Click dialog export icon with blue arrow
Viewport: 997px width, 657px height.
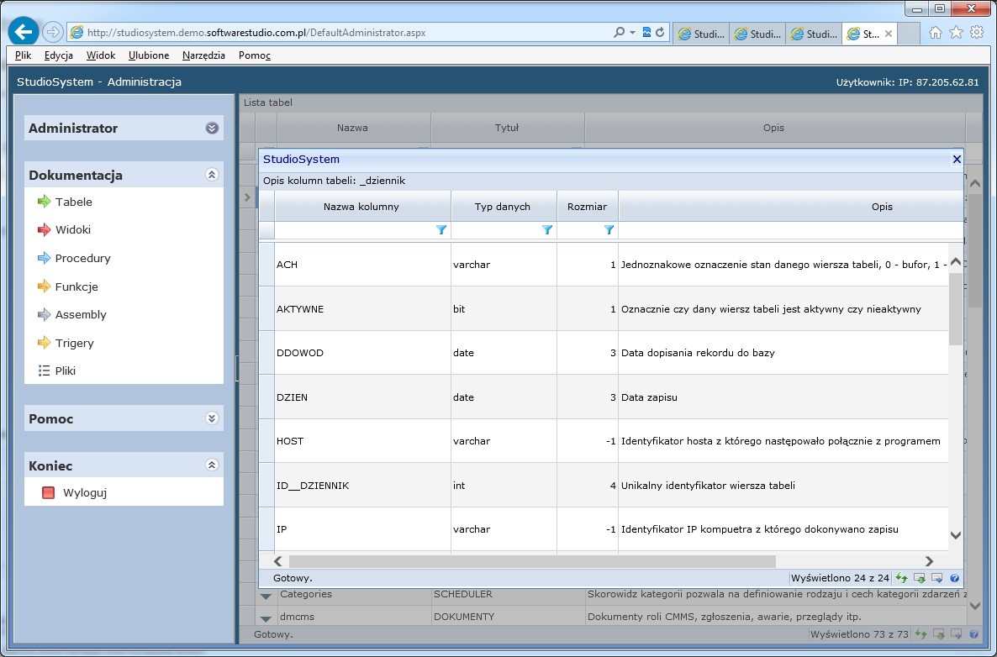coord(936,577)
